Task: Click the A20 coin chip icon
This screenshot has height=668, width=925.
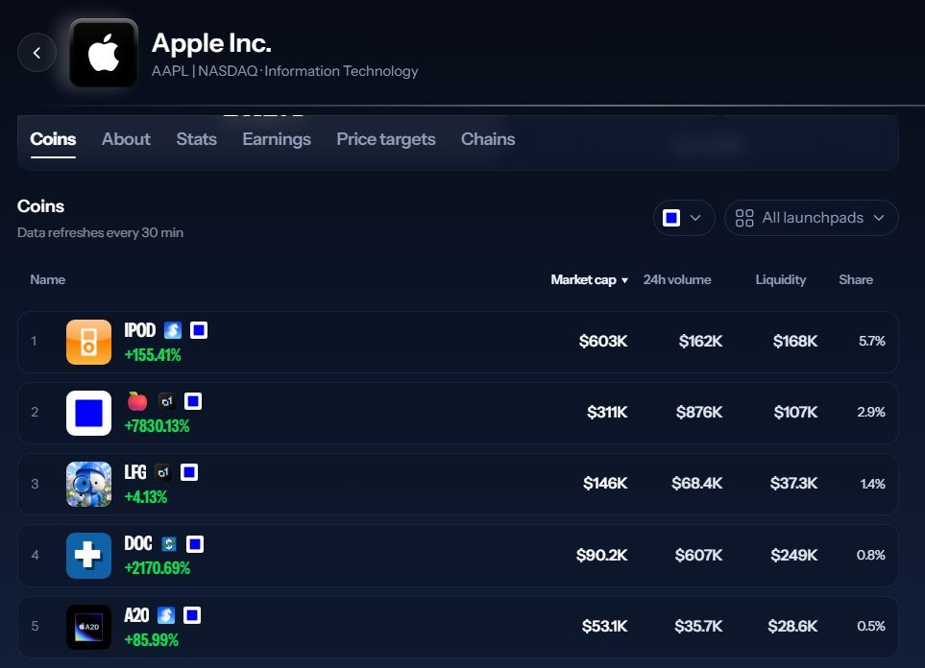Action: point(88,627)
